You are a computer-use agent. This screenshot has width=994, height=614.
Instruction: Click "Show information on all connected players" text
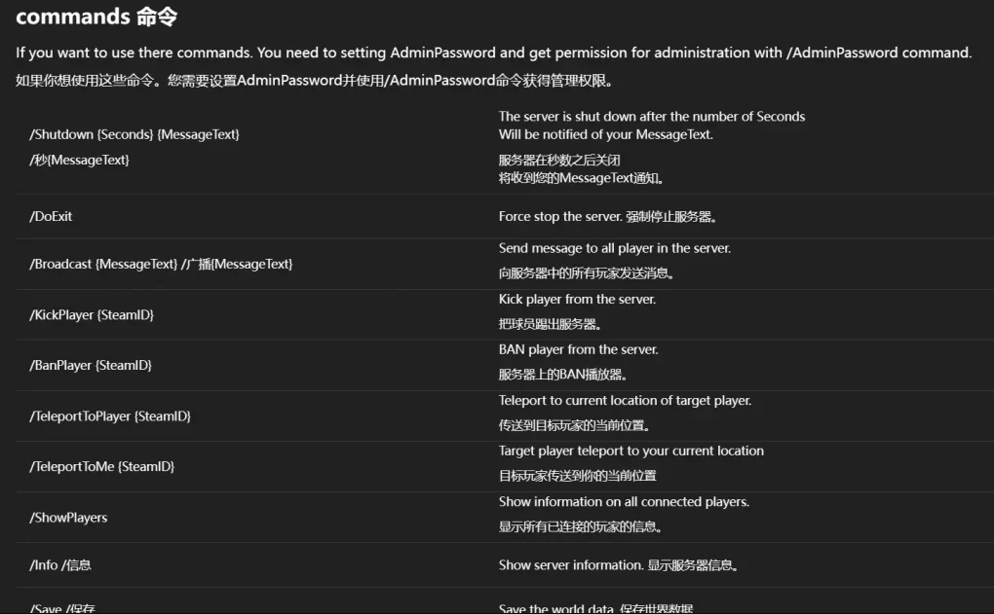pyautogui.click(x=624, y=501)
